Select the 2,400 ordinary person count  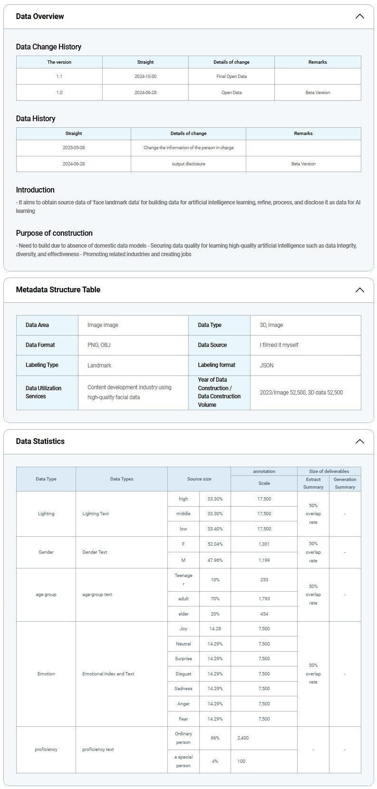click(x=243, y=738)
